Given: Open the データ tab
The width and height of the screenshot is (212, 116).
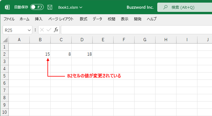Looking at the screenshot, I should (x=97, y=19).
